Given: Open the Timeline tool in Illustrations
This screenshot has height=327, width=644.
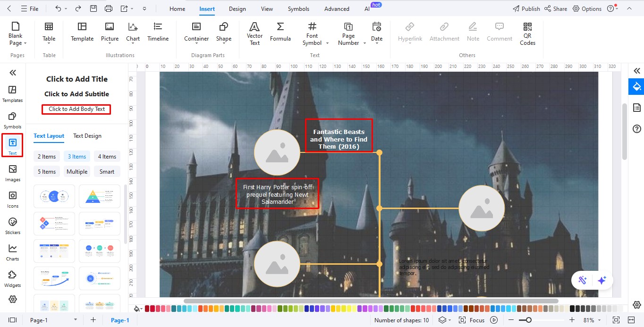Looking at the screenshot, I should click(158, 32).
